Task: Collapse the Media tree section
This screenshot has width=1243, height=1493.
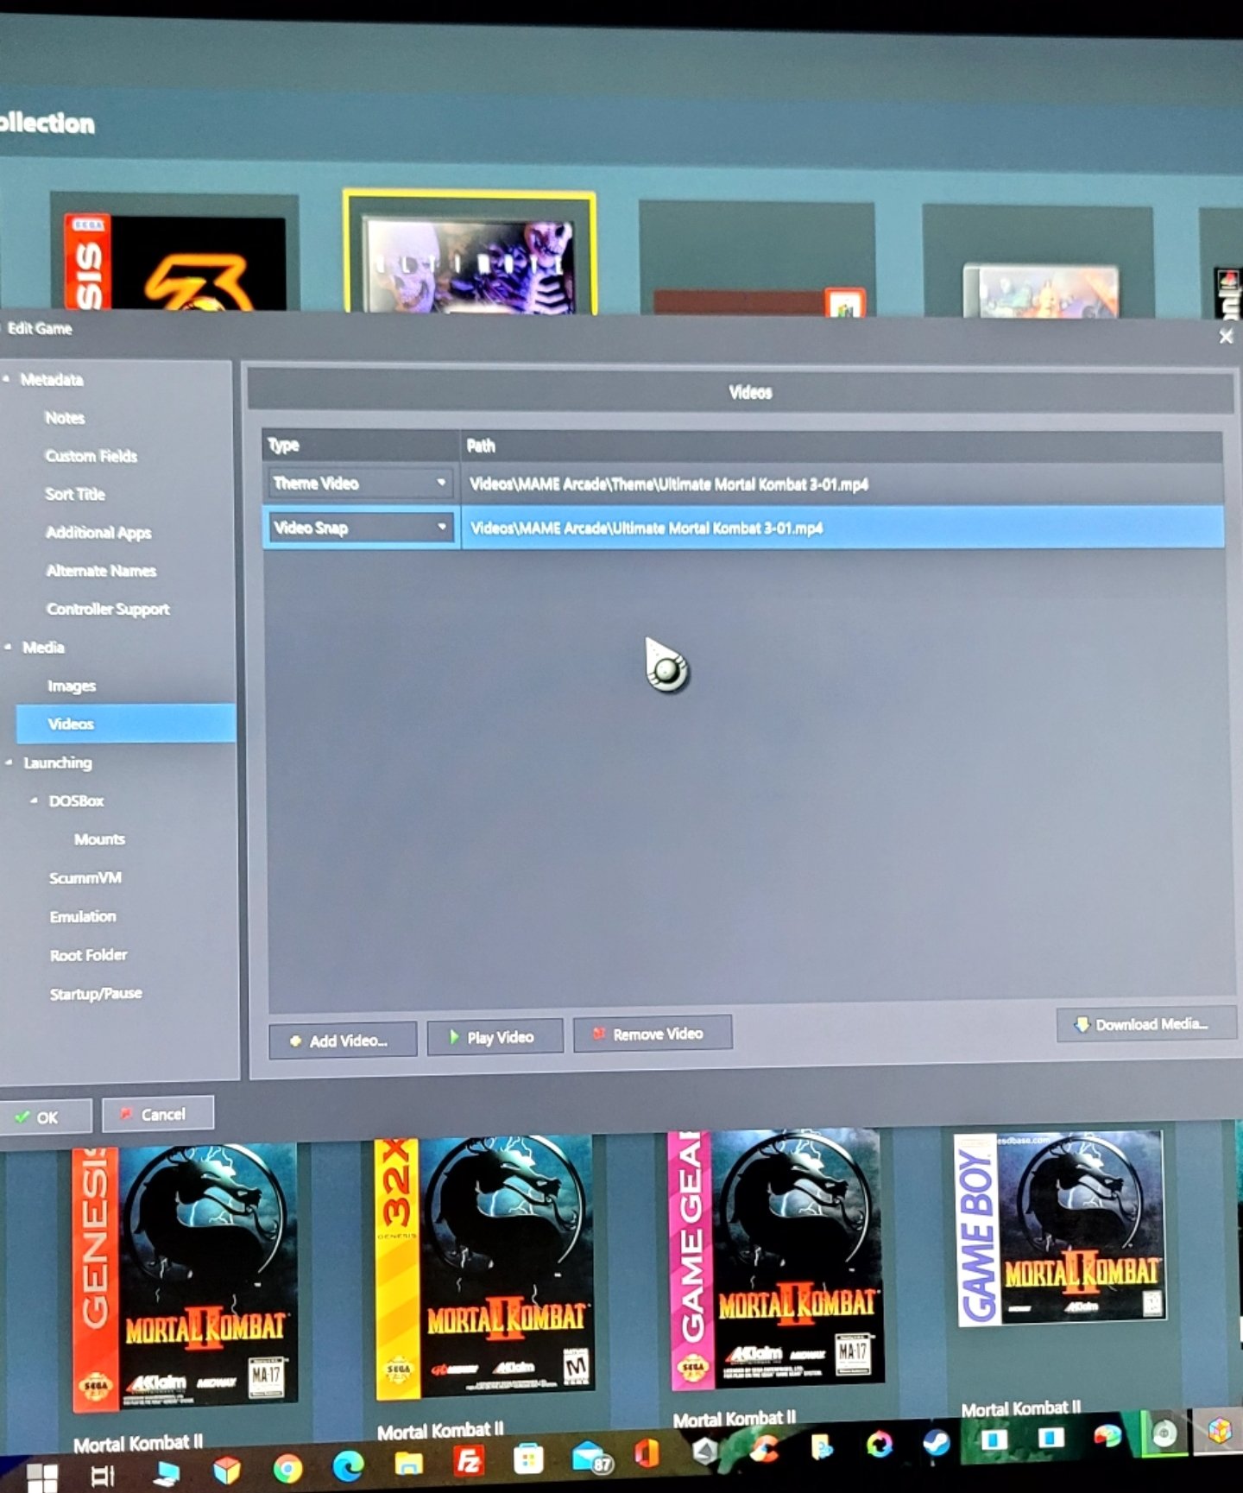Action: [x=9, y=647]
